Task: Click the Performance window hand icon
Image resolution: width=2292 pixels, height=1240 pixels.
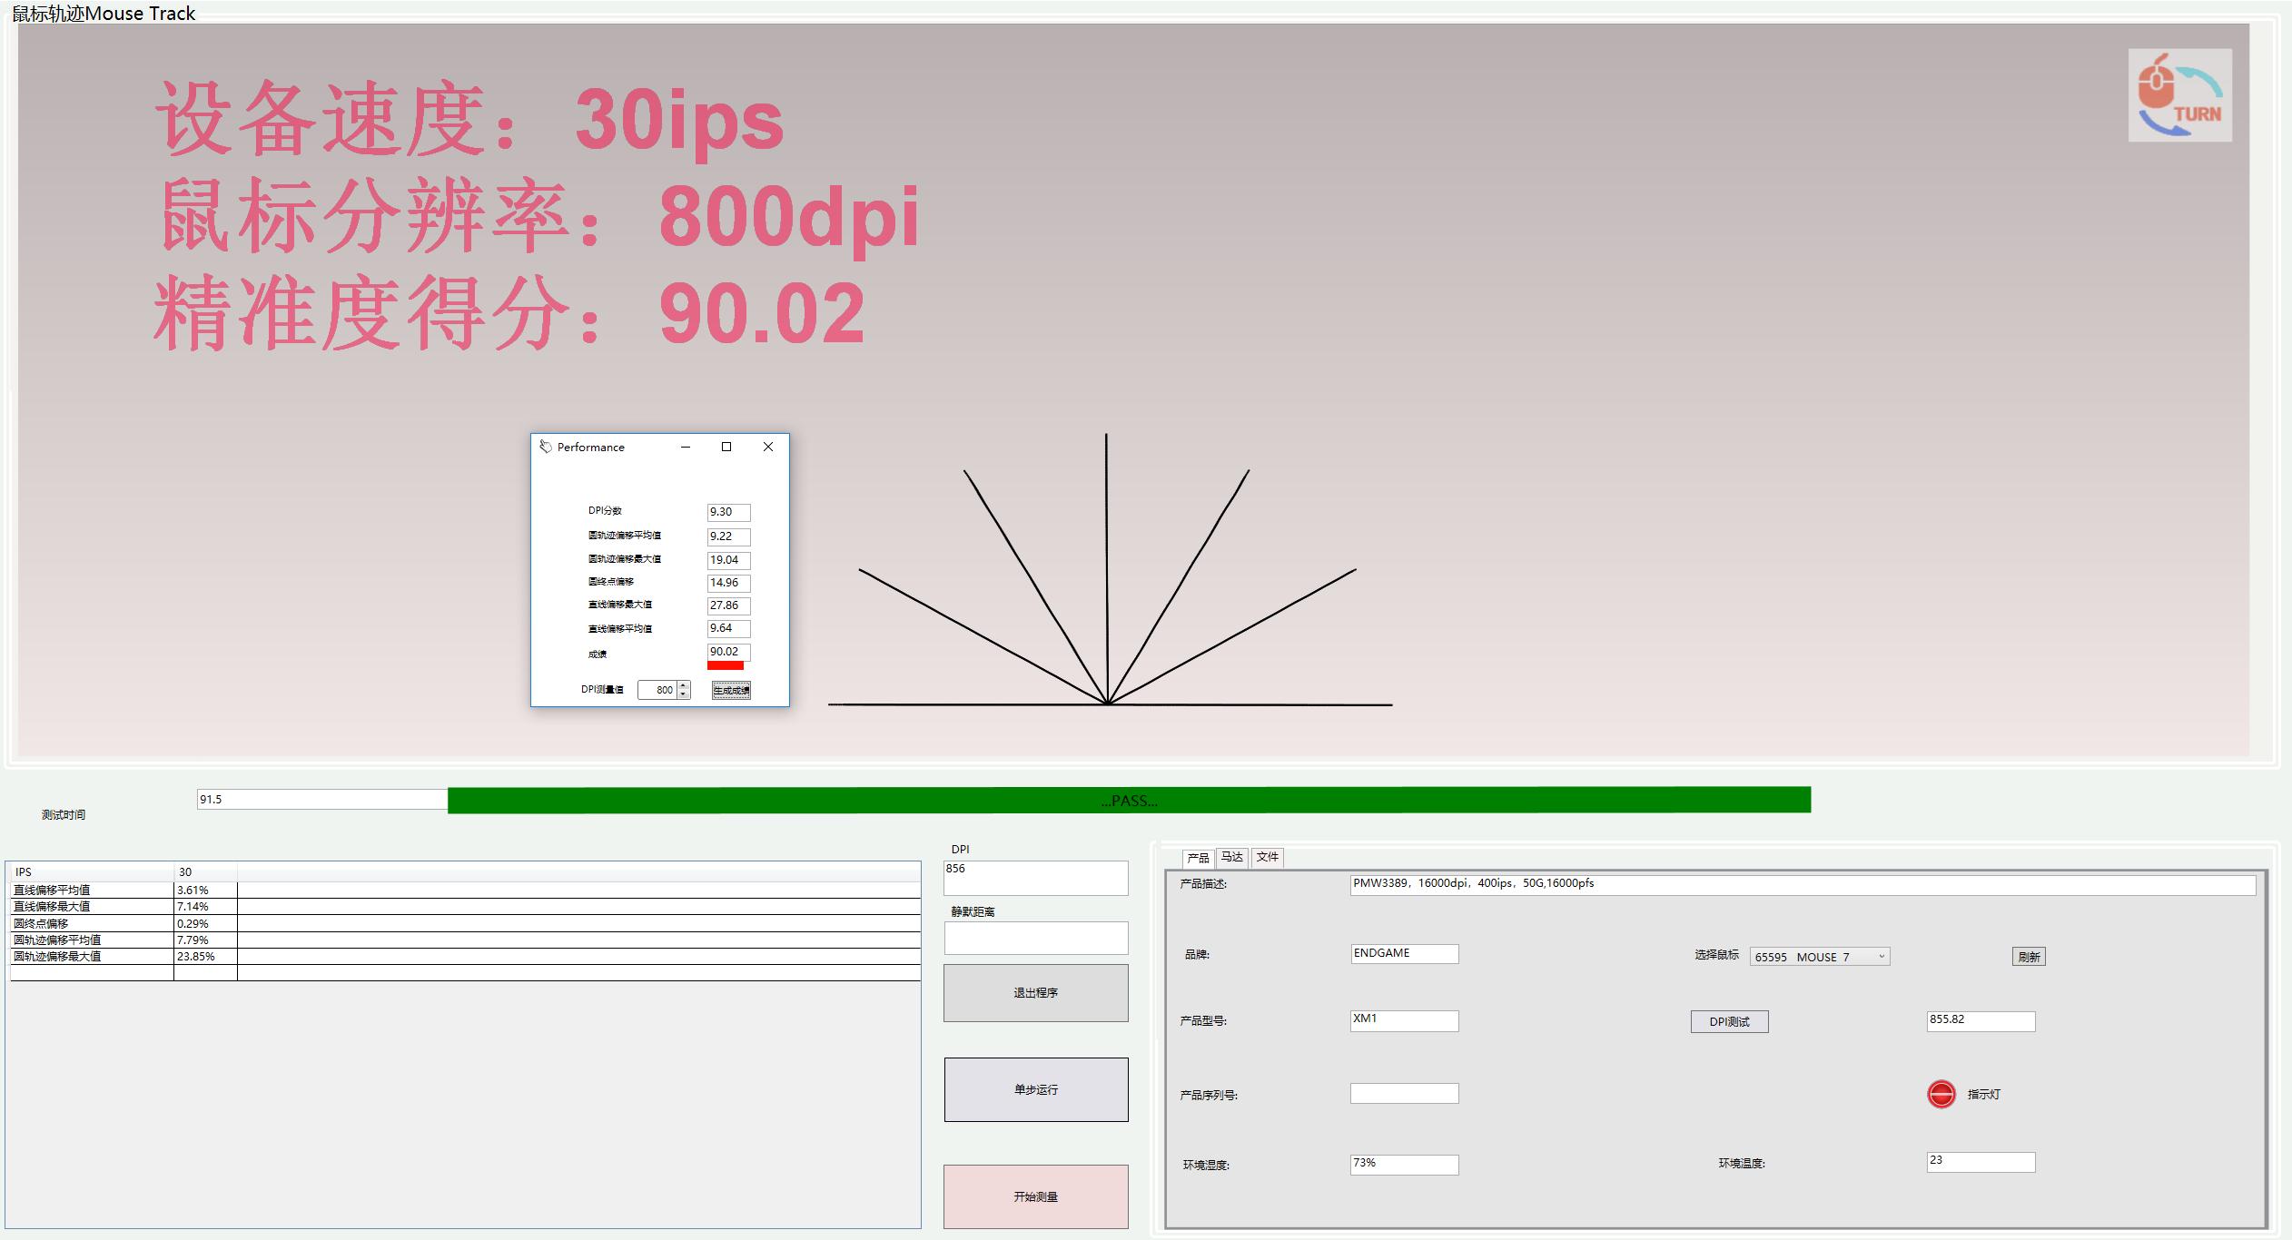Action: (545, 447)
